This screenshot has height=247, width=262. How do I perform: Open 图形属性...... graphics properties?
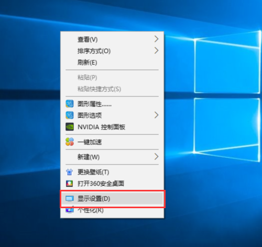click(x=112, y=104)
